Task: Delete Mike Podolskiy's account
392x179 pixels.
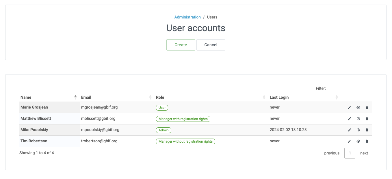Action: tap(367, 130)
